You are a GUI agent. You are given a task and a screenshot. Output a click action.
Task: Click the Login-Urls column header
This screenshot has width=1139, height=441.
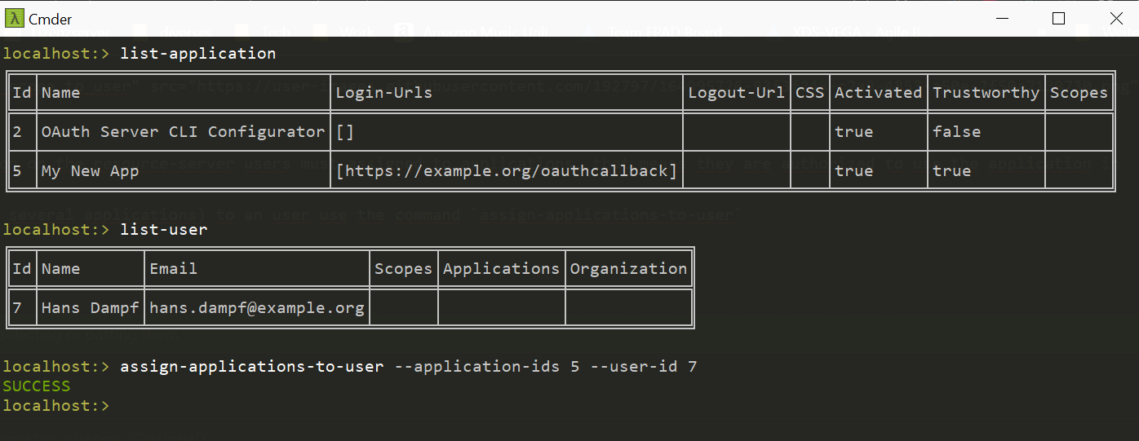[384, 93]
